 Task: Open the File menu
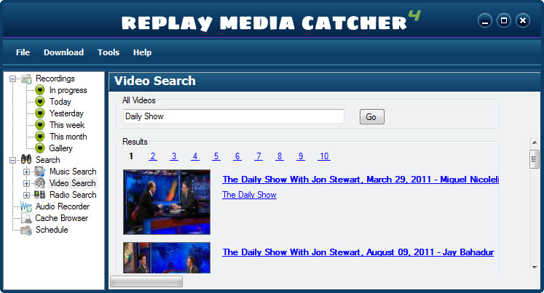(x=23, y=52)
